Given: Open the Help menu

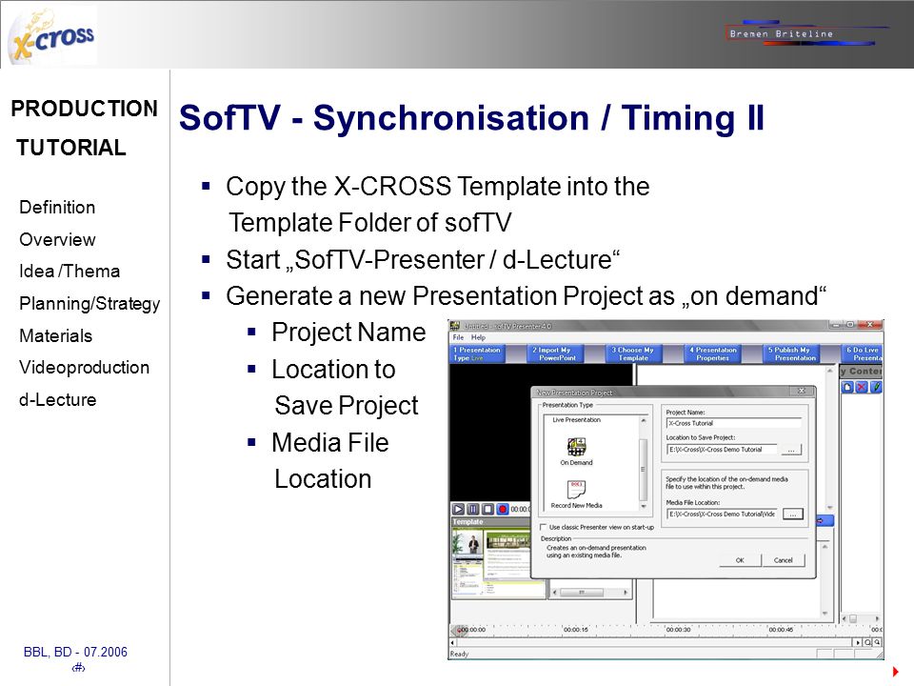Looking at the screenshot, I should point(478,337).
